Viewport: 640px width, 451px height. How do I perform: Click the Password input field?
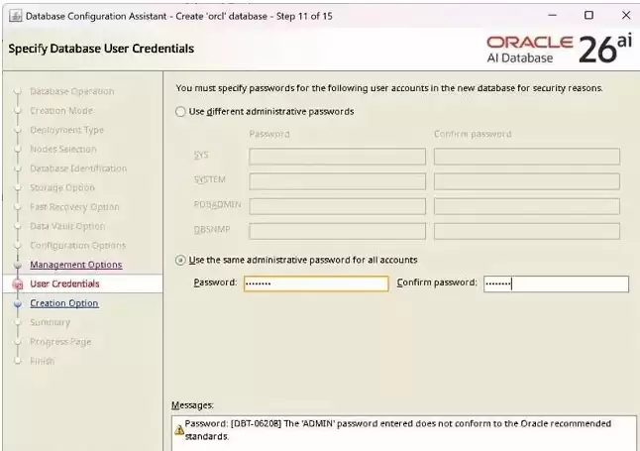[316, 283]
